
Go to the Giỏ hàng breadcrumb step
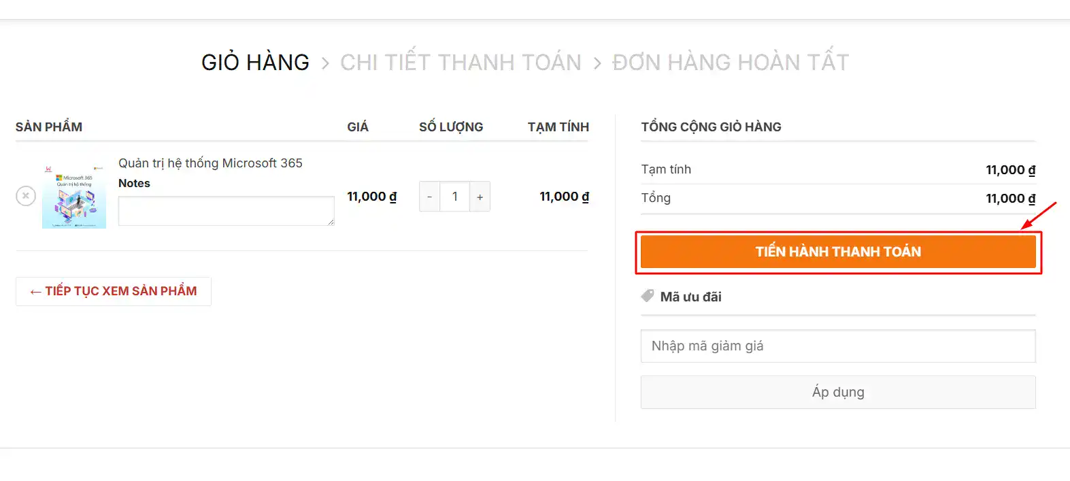(x=255, y=63)
